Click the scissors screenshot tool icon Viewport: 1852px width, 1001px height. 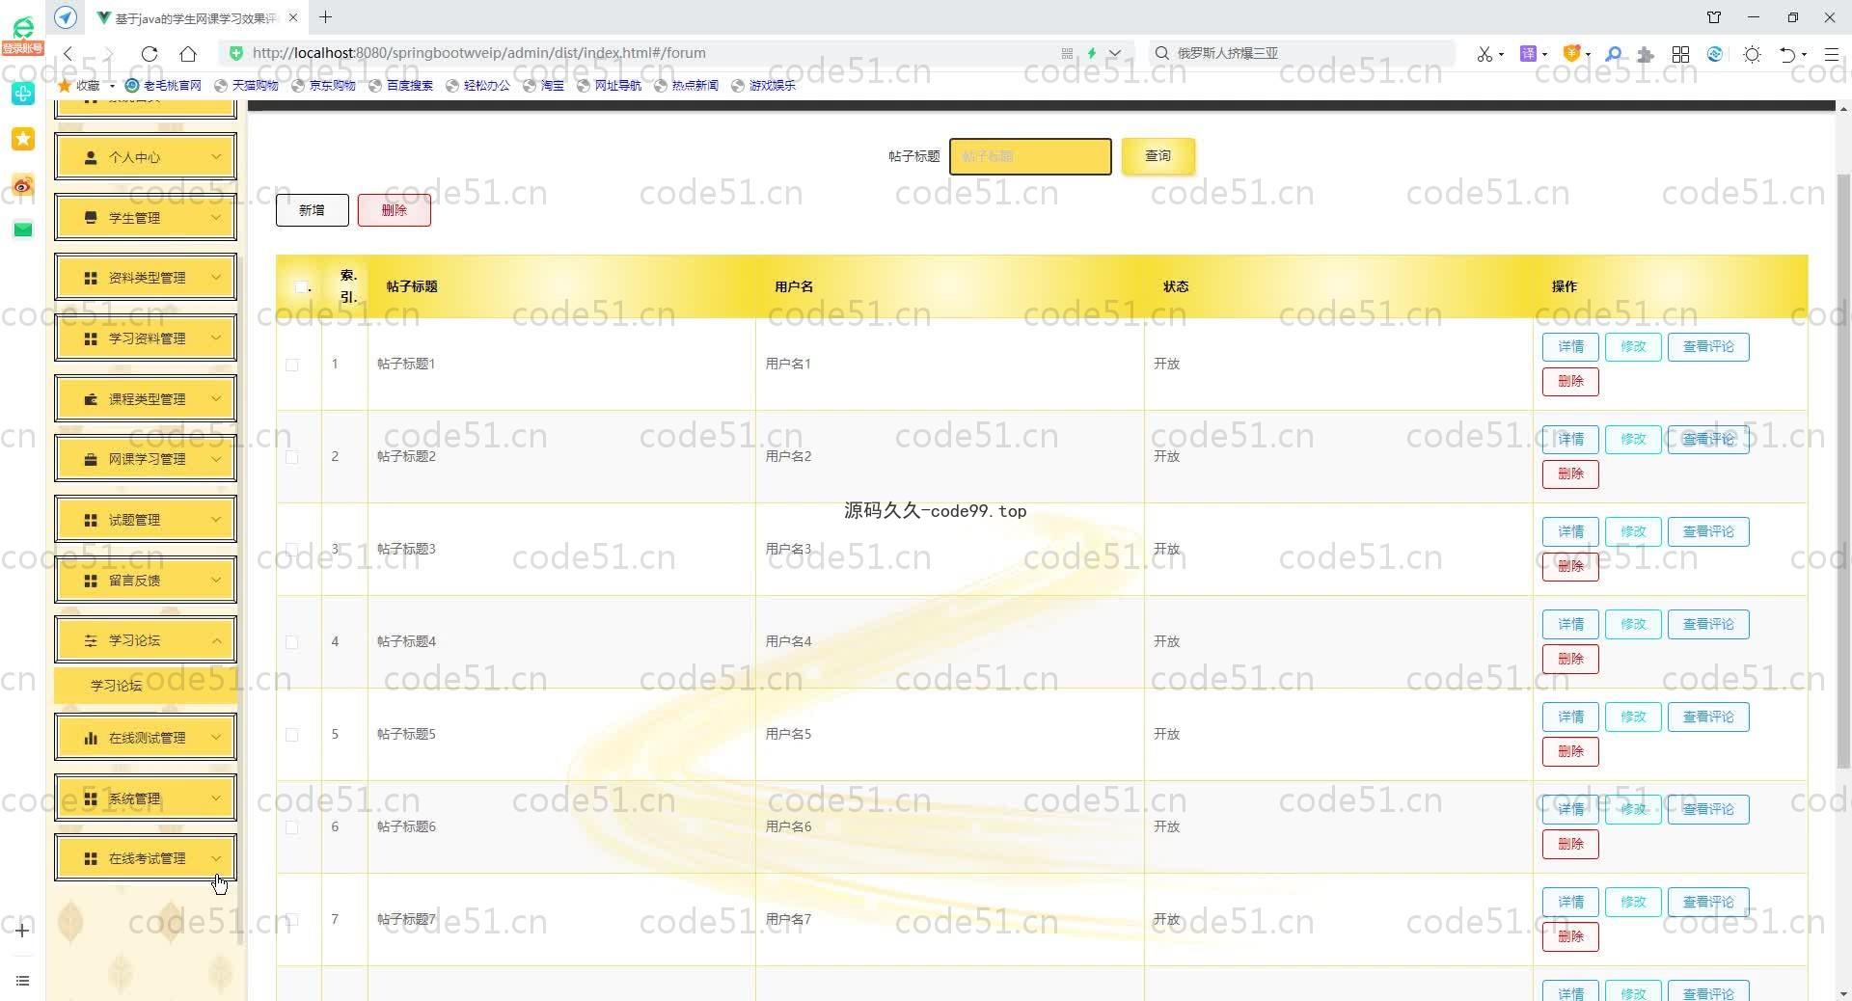(1484, 54)
